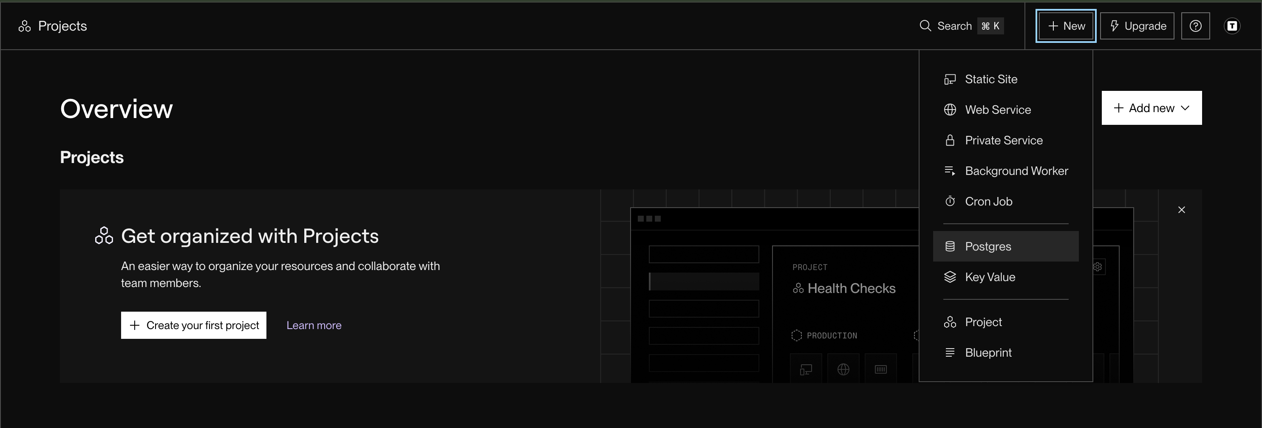The image size is (1262, 428).
Task: Click the globe tile in project illustration
Action: coord(843,369)
